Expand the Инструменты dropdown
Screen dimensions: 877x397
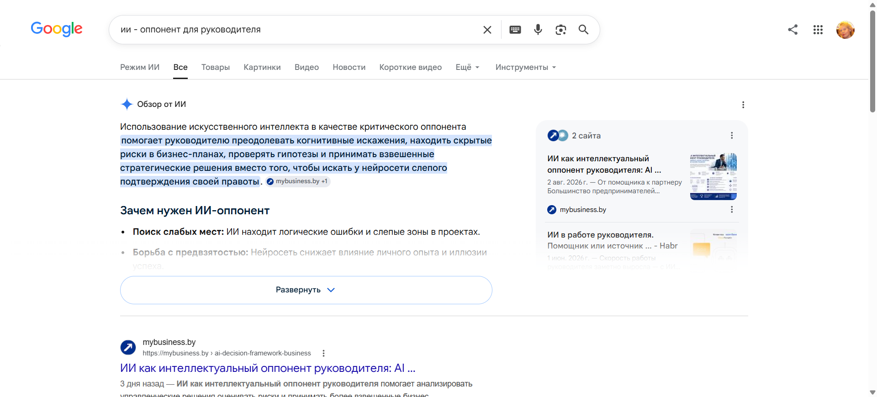click(526, 67)
